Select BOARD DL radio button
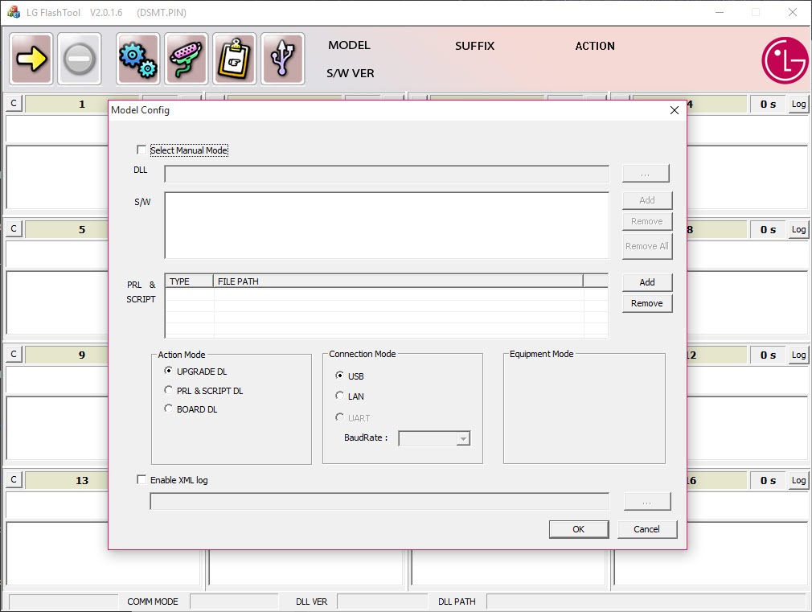This screenshot has width=812, height=612. pos(169,409)
